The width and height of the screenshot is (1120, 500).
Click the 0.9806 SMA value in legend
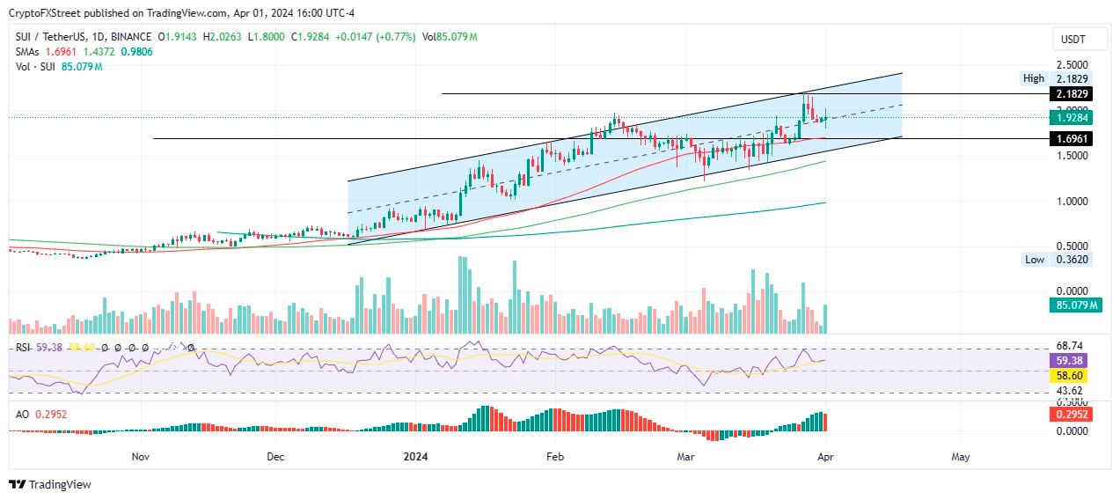[137, 52]
